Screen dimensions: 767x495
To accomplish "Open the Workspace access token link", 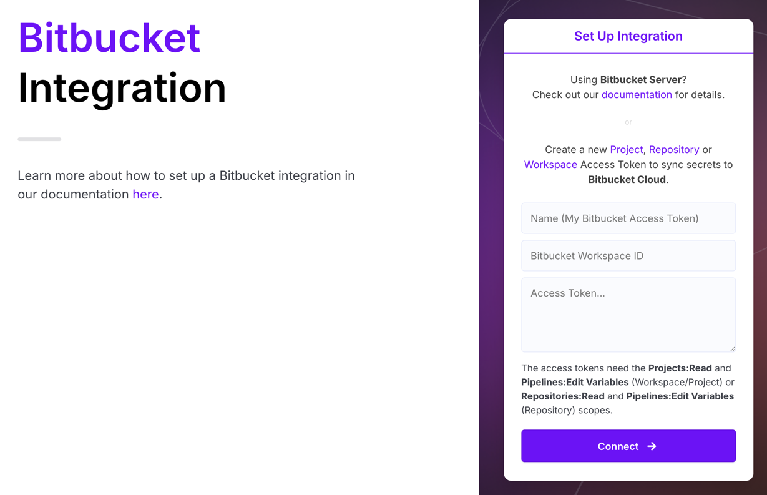I will (x=550, y=165).
